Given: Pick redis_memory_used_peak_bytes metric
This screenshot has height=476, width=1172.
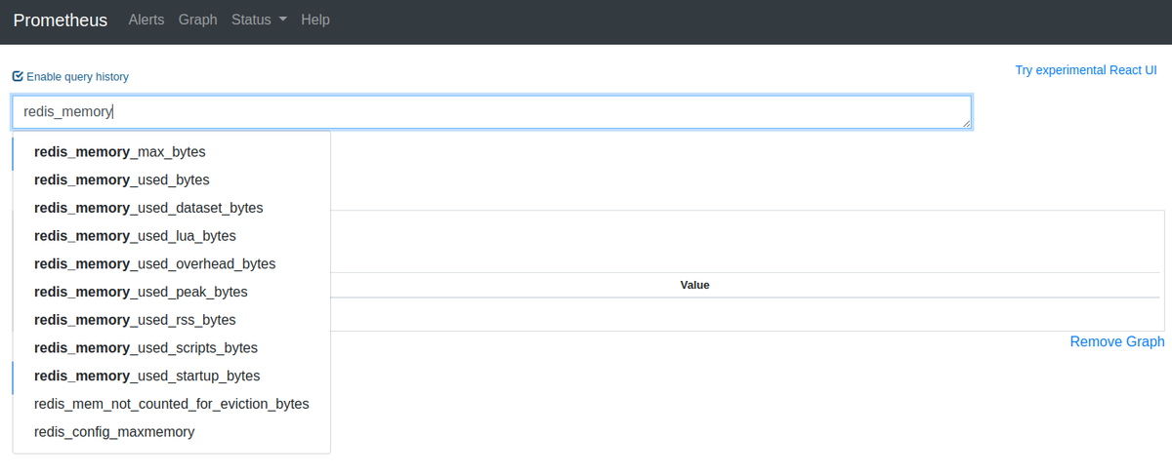Looking at the screenshot, I should pos(172,292).
